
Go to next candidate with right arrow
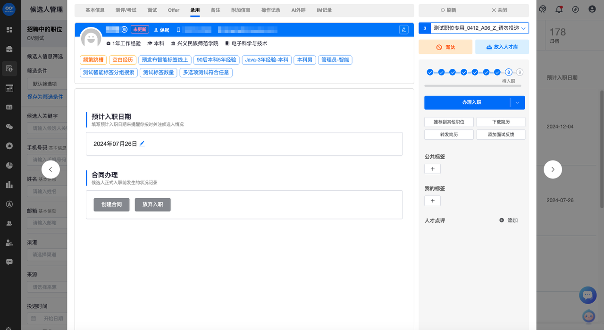click(553, 169)
